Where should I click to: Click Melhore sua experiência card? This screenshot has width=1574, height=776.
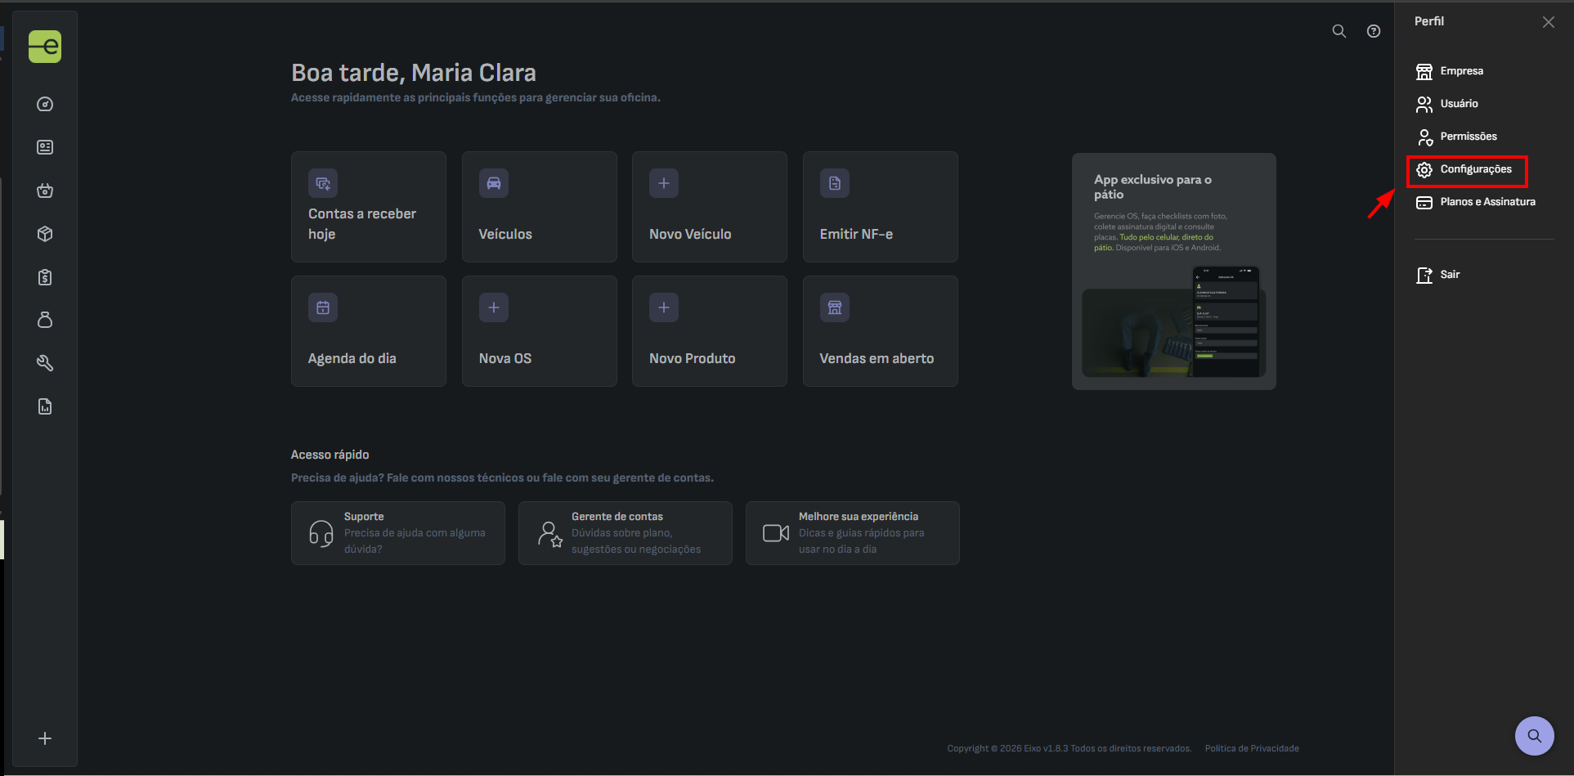coord(853,533)
